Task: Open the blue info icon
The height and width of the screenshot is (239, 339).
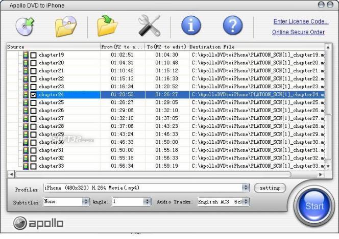Action: (x=191, y=25)
